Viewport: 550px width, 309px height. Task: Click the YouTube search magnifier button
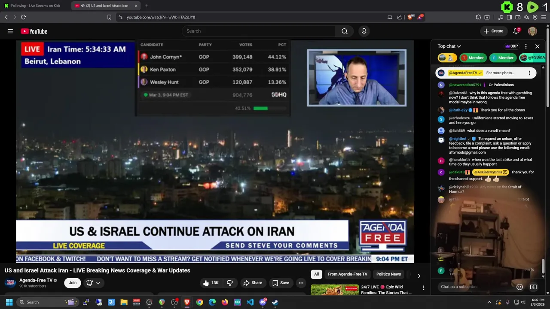point(345,31)
